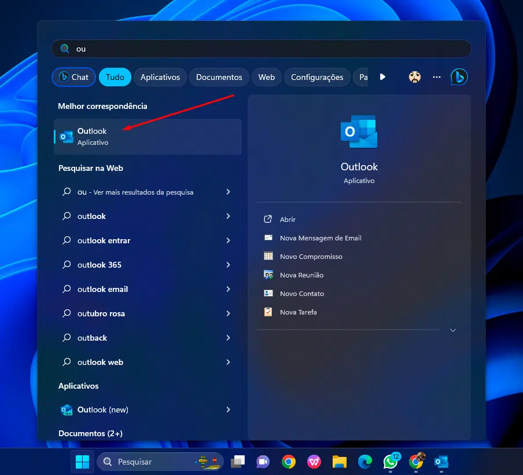523x475 pixels.
Task: Select the Web filter tab
Action: coord(267,77)
